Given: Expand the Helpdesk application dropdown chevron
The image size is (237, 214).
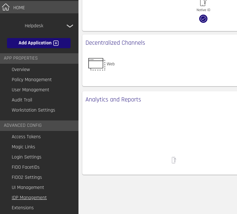Looking at the screenshot, I should (70, 26).
